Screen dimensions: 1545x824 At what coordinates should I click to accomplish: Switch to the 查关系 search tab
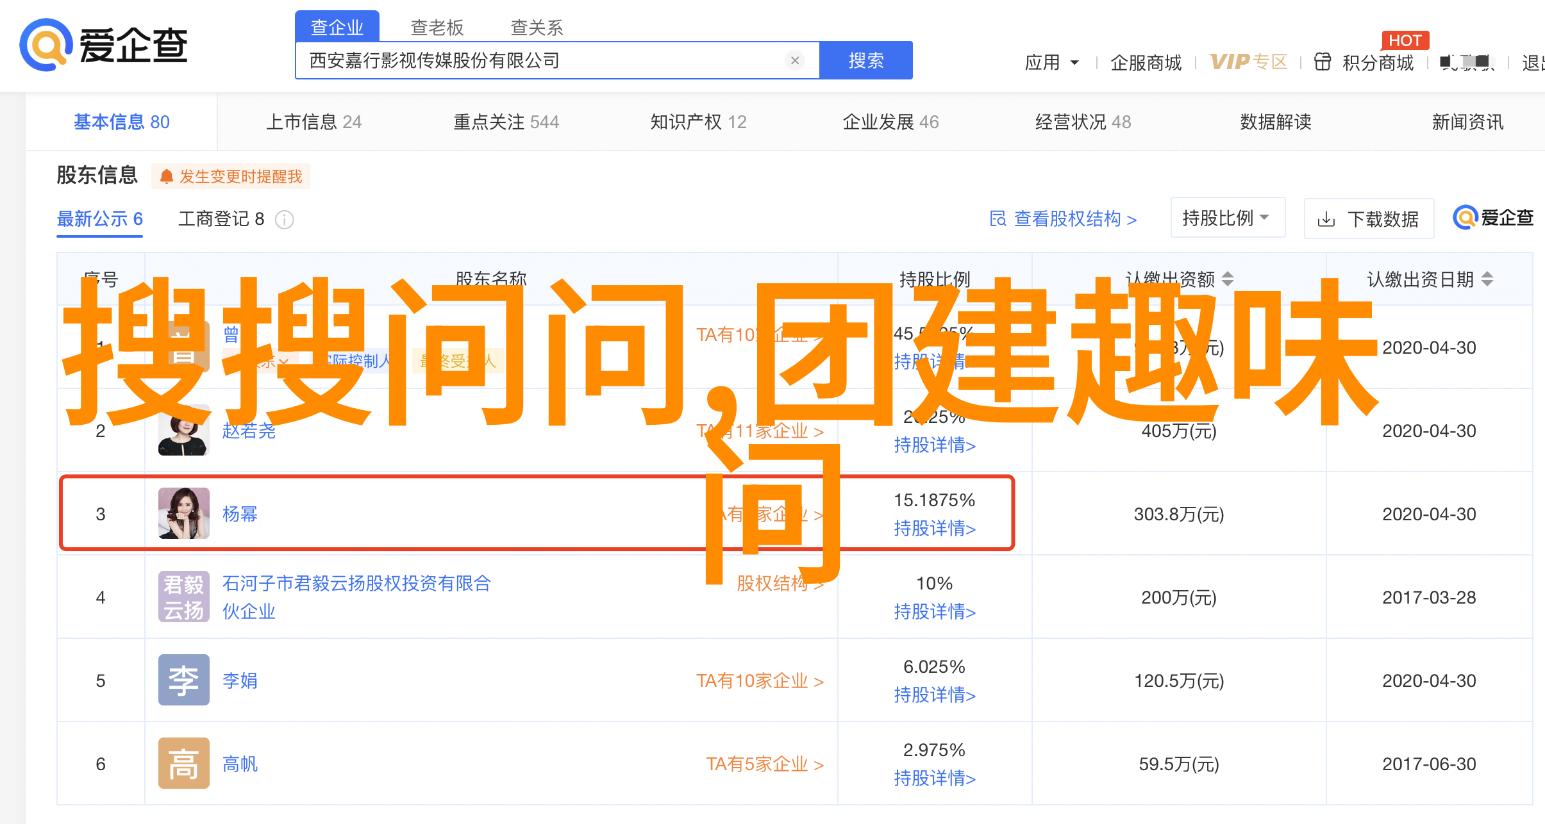pyautogui.click(x=537, y=28)
